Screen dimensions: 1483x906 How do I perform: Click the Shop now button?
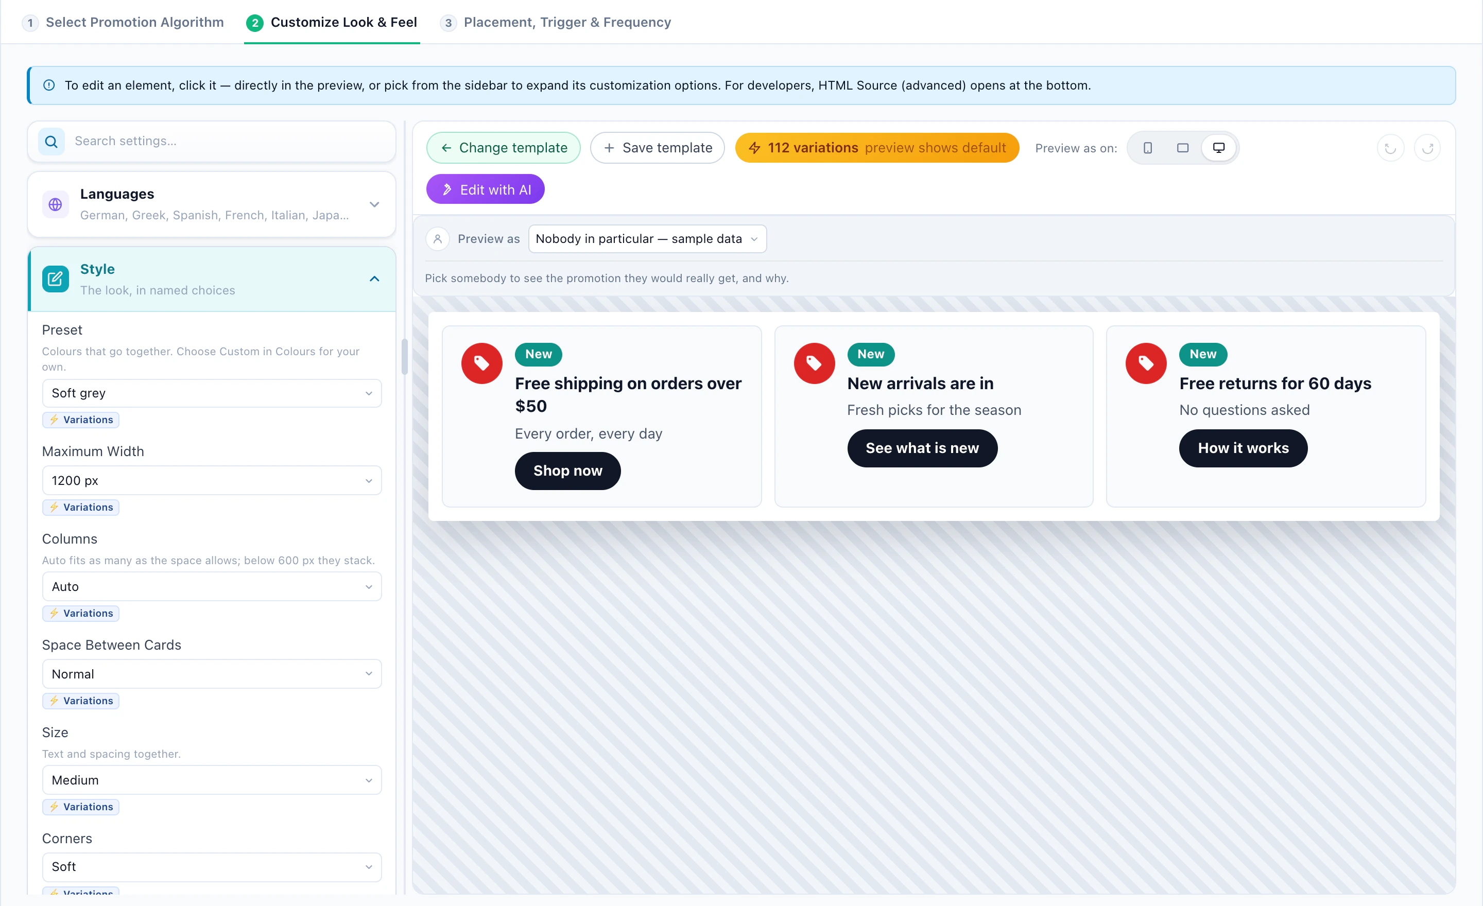pyautogui.click(x=567, y=471)
